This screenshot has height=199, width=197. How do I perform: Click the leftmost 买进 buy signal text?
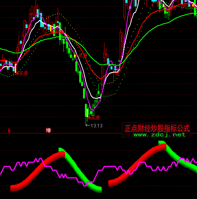[23, 73]
